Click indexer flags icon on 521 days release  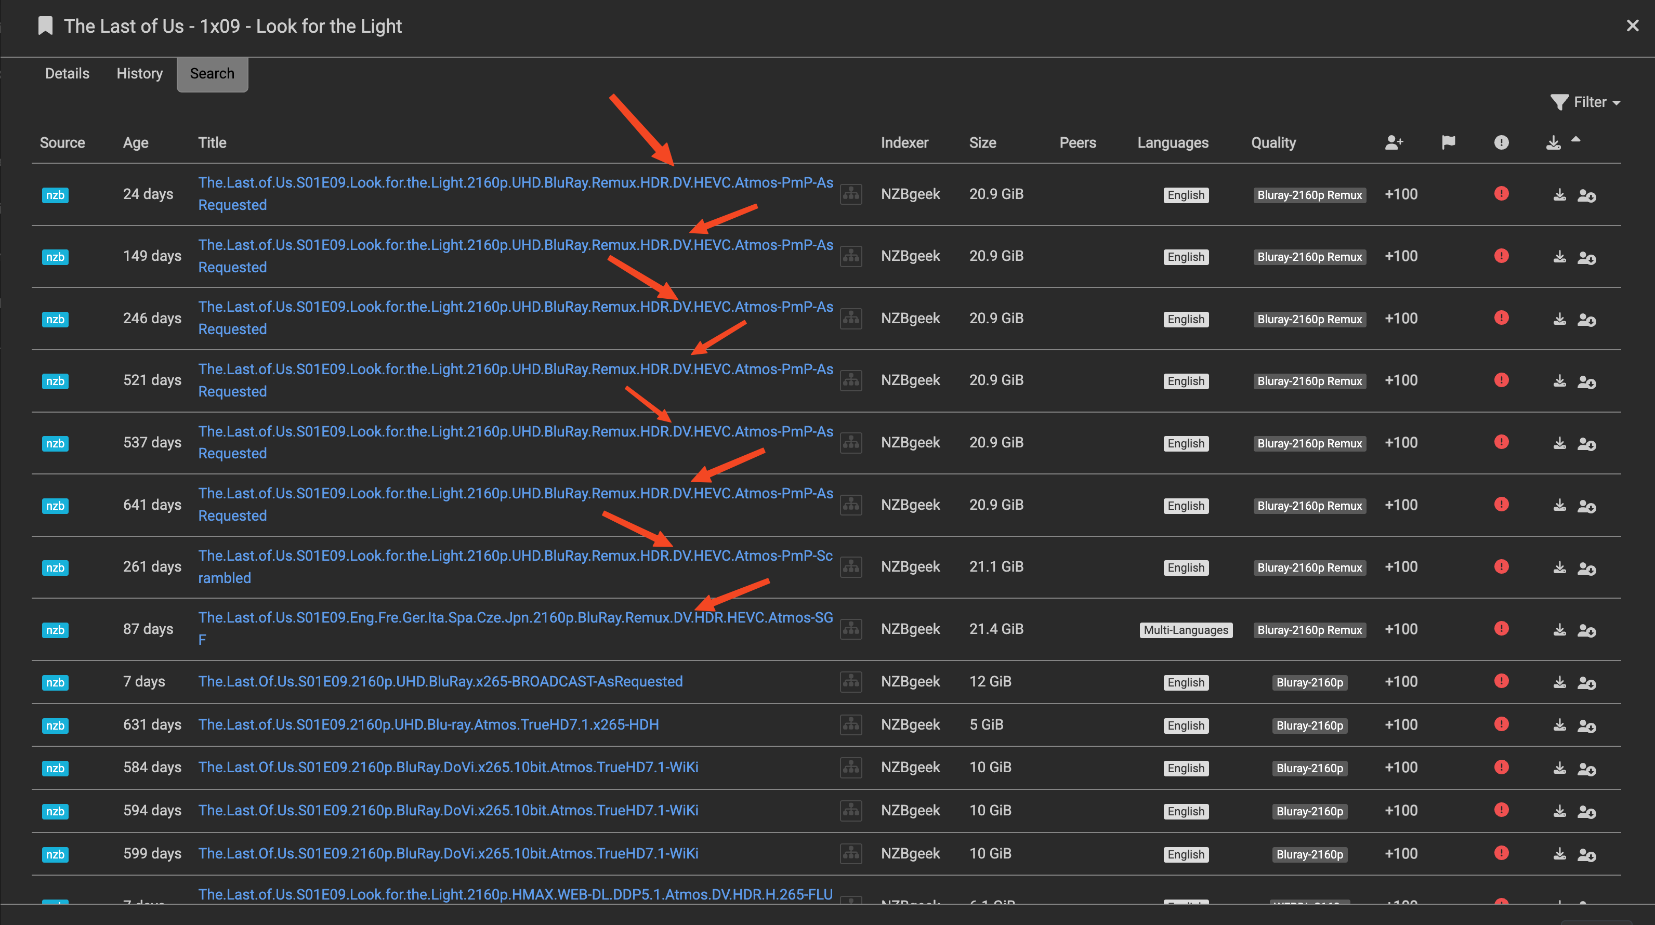pos(850,380)
